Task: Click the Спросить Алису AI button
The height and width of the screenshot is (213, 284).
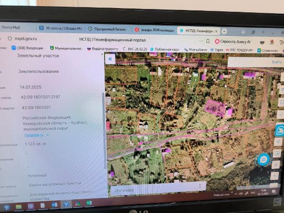Action: pos(232,42)
